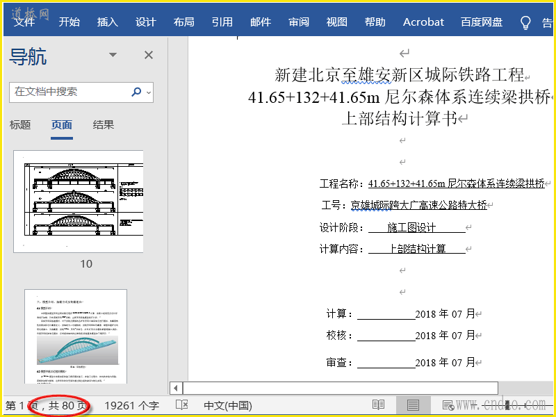Open the 视图 ribbon tab
The width and height of the screenshot is (556, 417).
coord(337,22)
